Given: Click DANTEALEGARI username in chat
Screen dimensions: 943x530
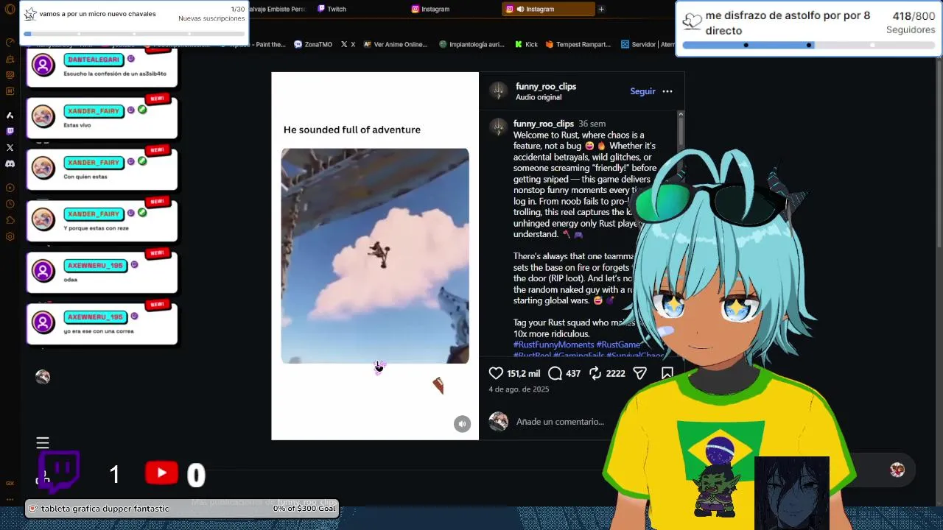Looking at the screenshot, I should 93,59.
